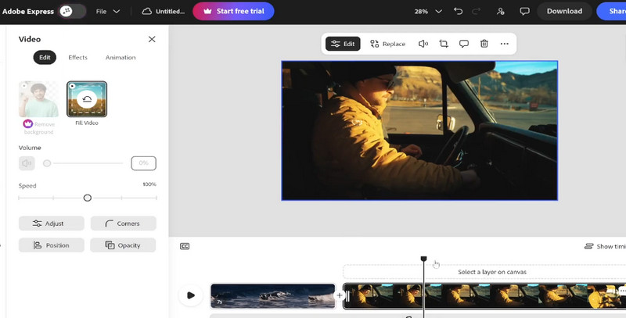Click the Show timing layers button
This screenshot has width=626, height=318.
click(x=605, y=246)
